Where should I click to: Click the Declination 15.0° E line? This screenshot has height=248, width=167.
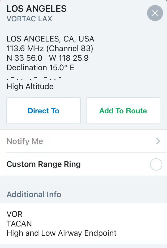(40, 68)
